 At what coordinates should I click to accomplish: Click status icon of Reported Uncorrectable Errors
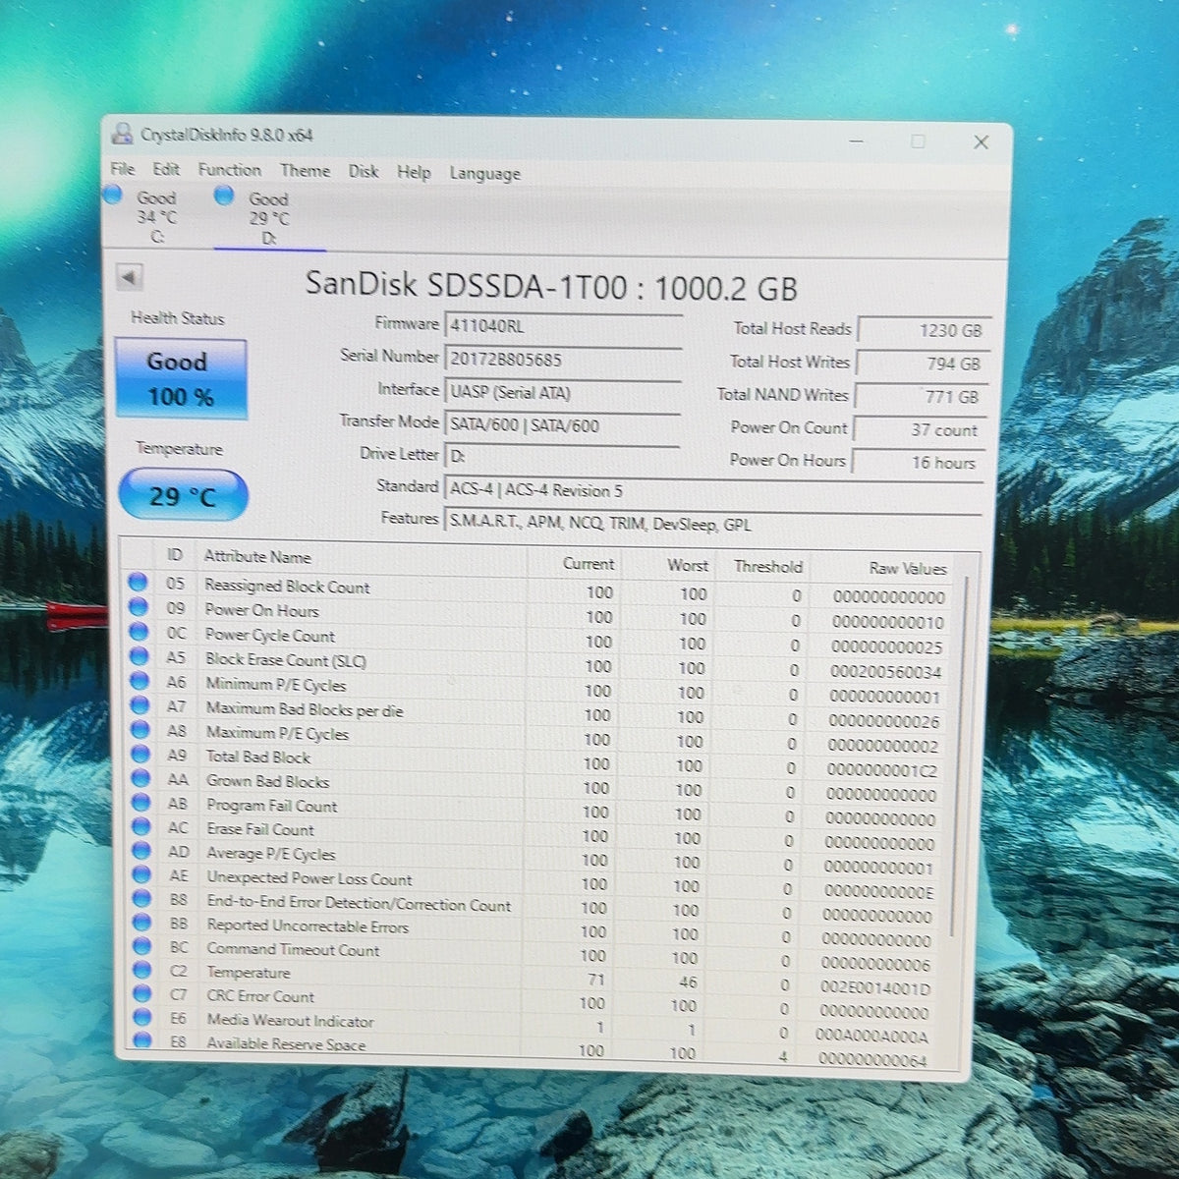(141, 923)
